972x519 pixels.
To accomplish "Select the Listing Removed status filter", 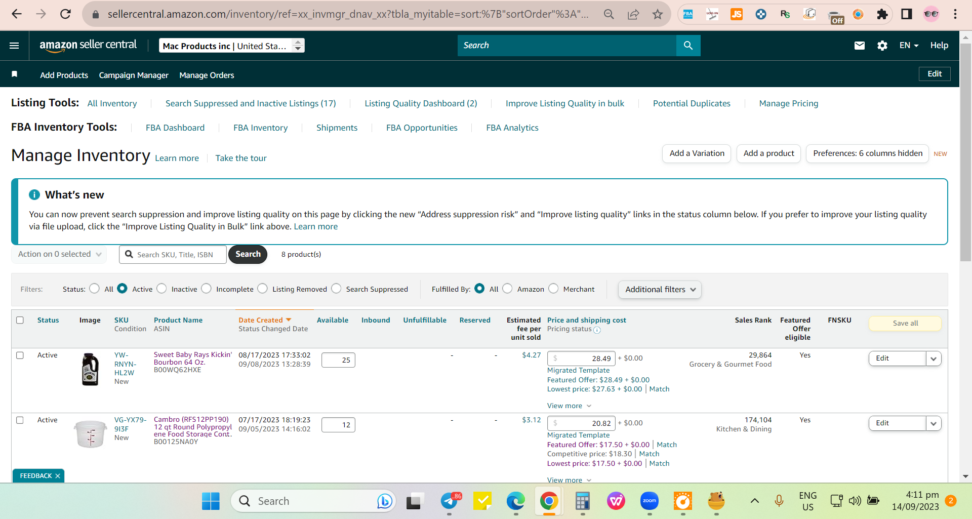I will click(x=262, y=289).
